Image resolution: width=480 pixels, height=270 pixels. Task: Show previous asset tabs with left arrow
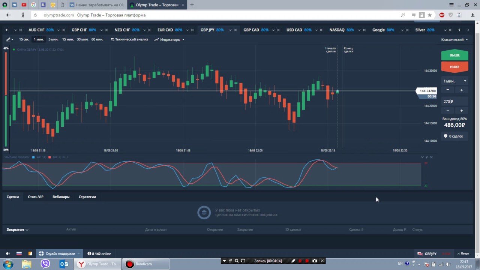459,30
